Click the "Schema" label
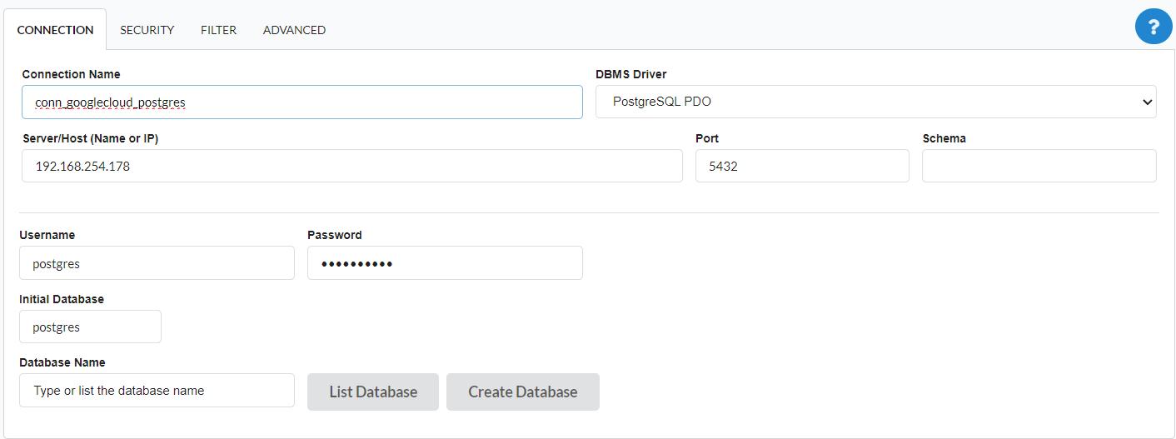This screenshot has height=439, width=1176. point(944,138)
